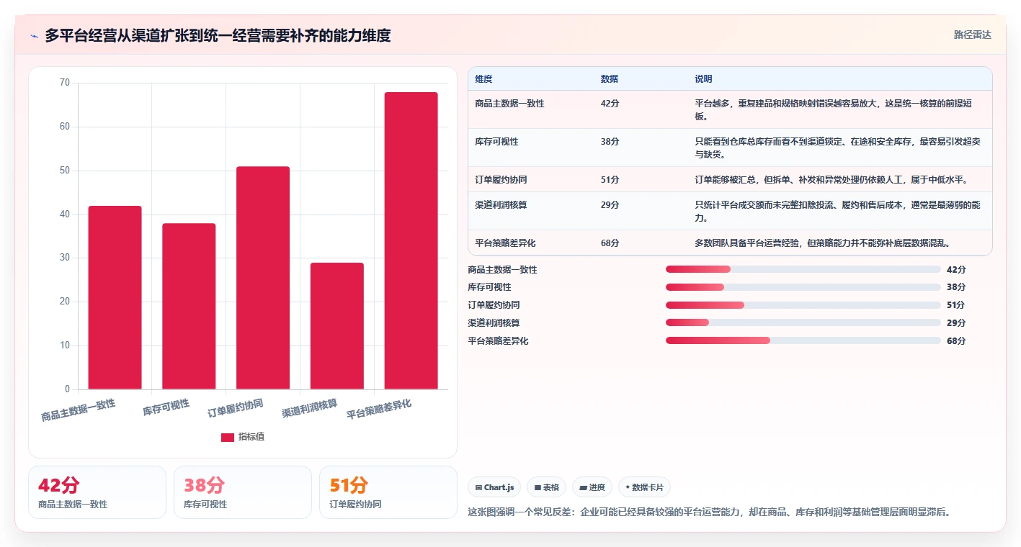Click table cell 平台策略差异化
This screenshot has width=1021, height=547.
505,243
